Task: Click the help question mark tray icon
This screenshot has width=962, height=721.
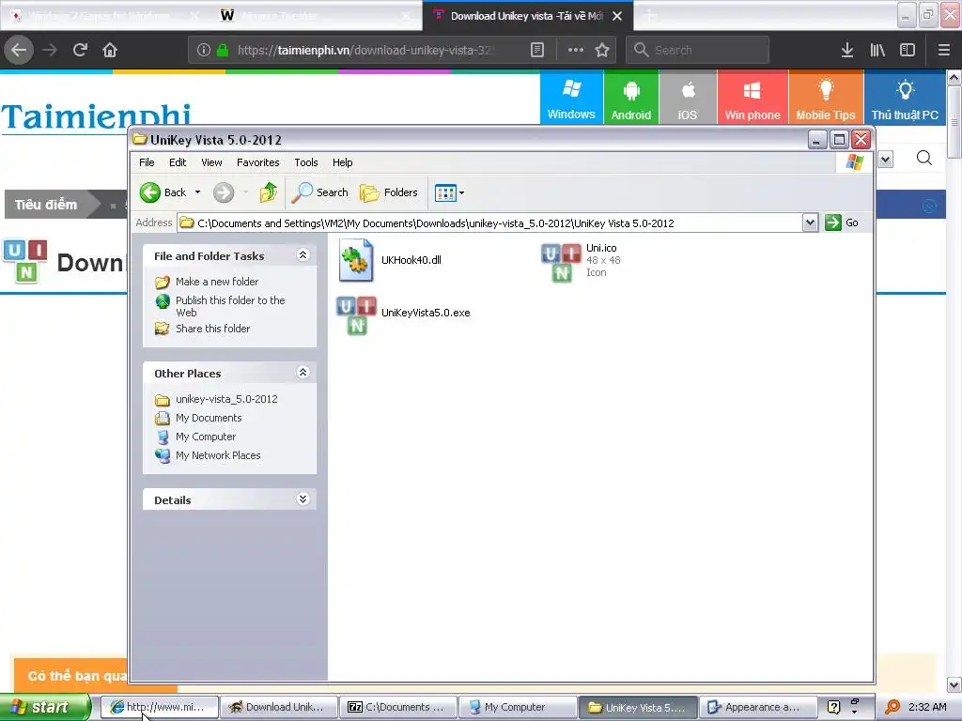Action: [833, 707]
